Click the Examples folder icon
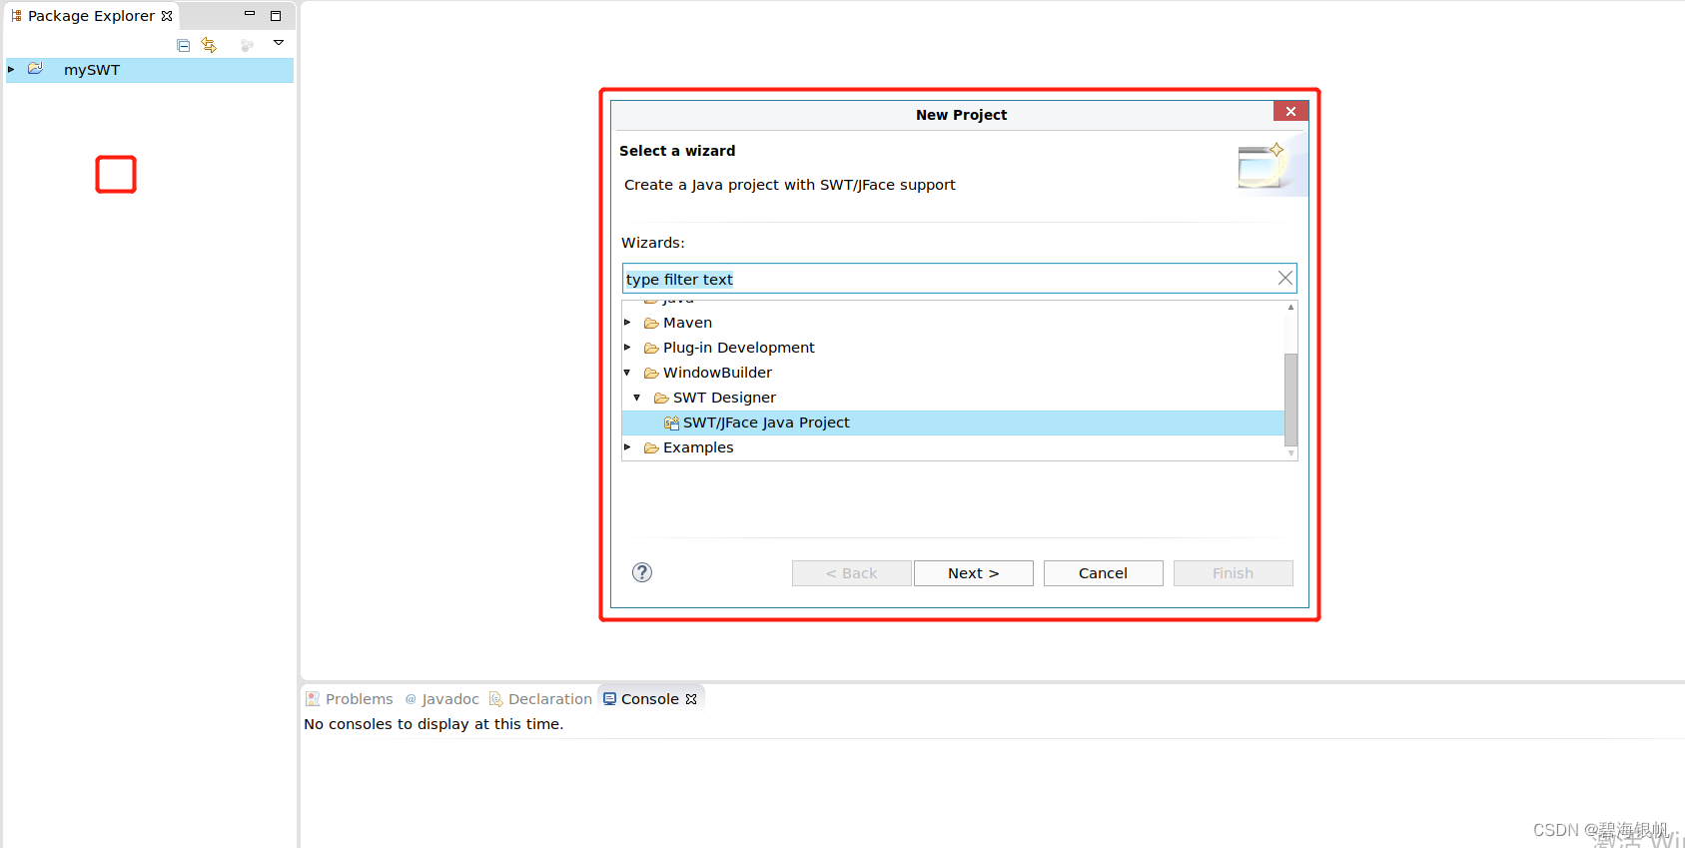Viewport: 1685px width, 848px height. [651, 447]
